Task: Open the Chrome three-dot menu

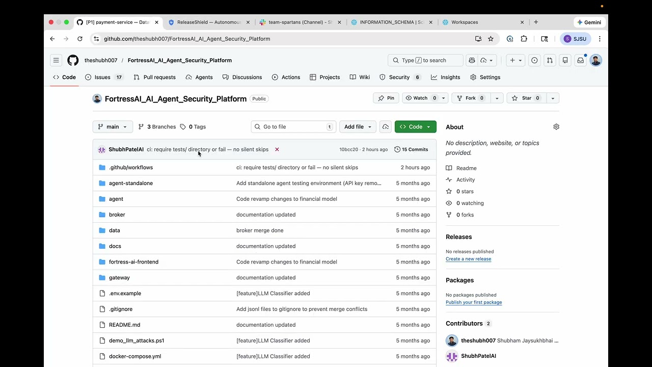Action: pos(600,39)
